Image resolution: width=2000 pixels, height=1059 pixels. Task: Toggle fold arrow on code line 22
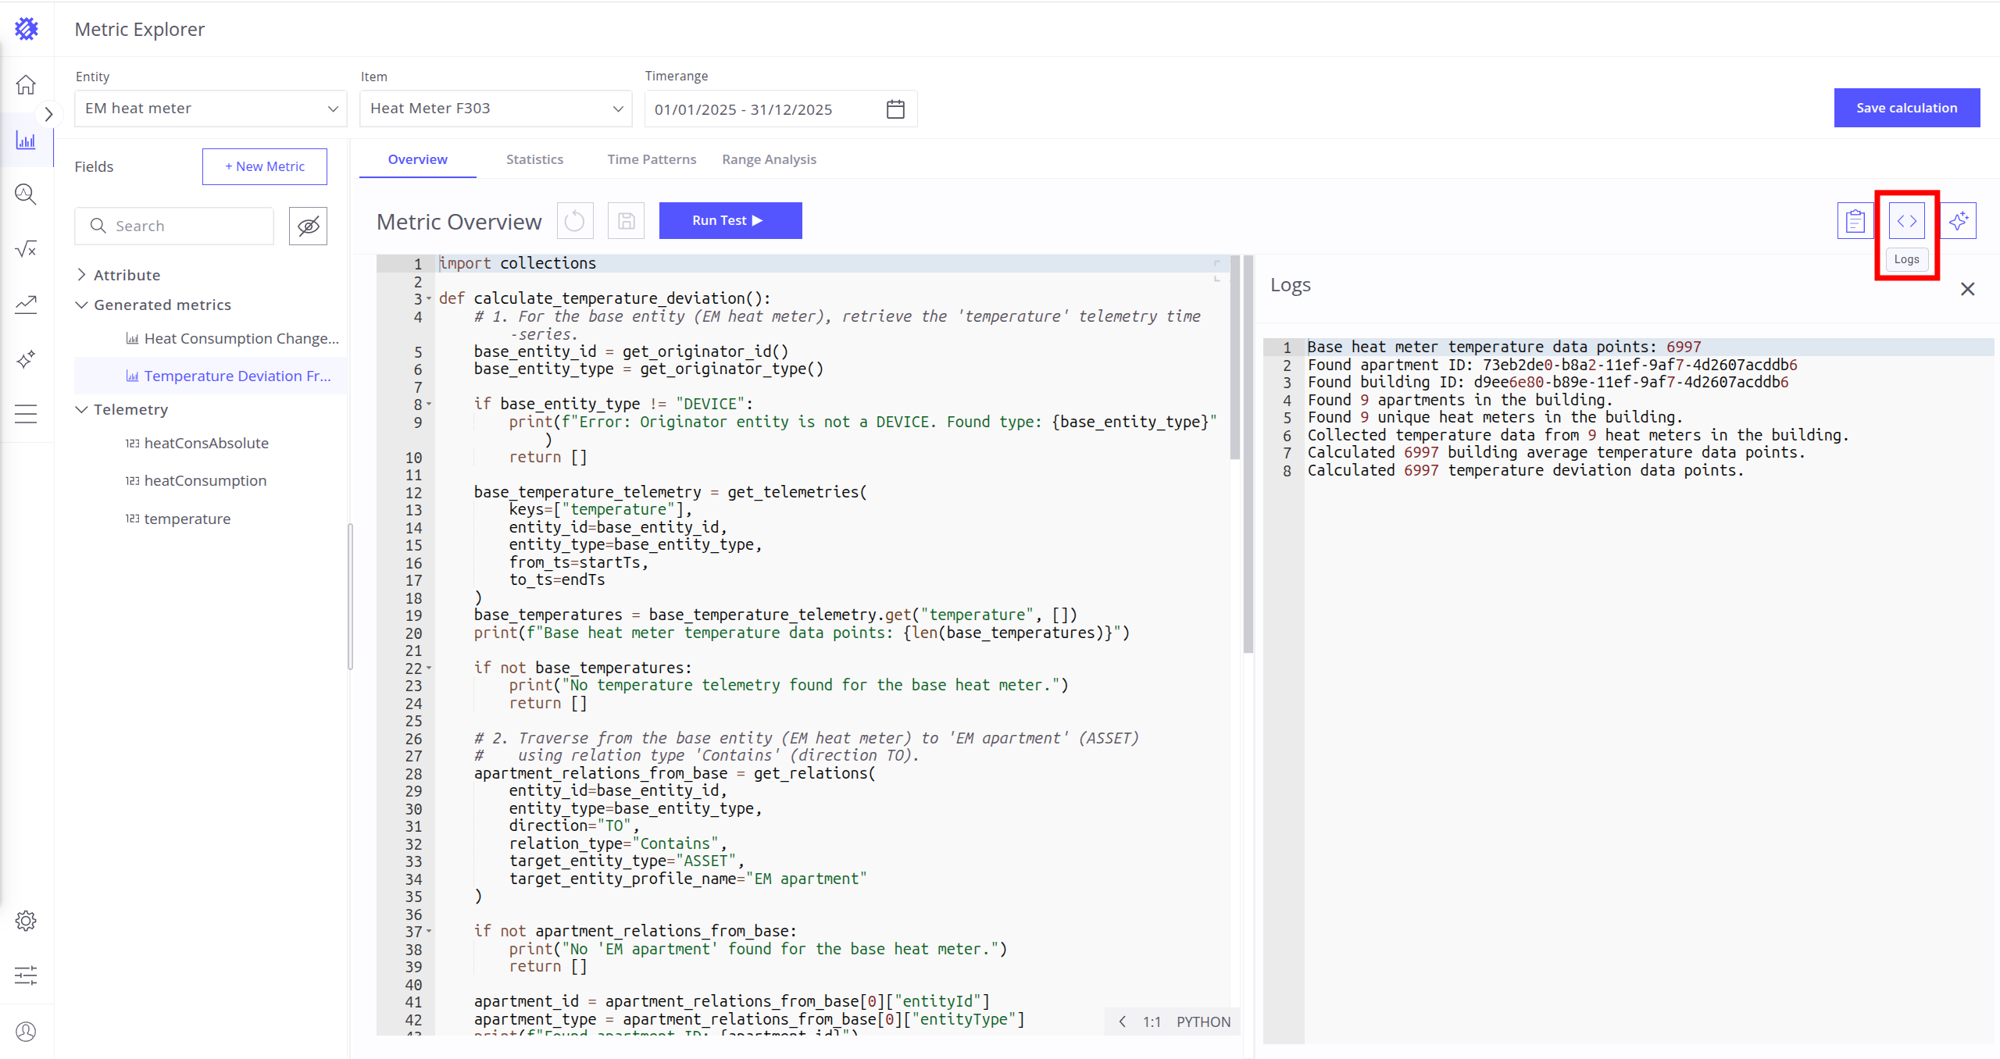pos(429,668)
